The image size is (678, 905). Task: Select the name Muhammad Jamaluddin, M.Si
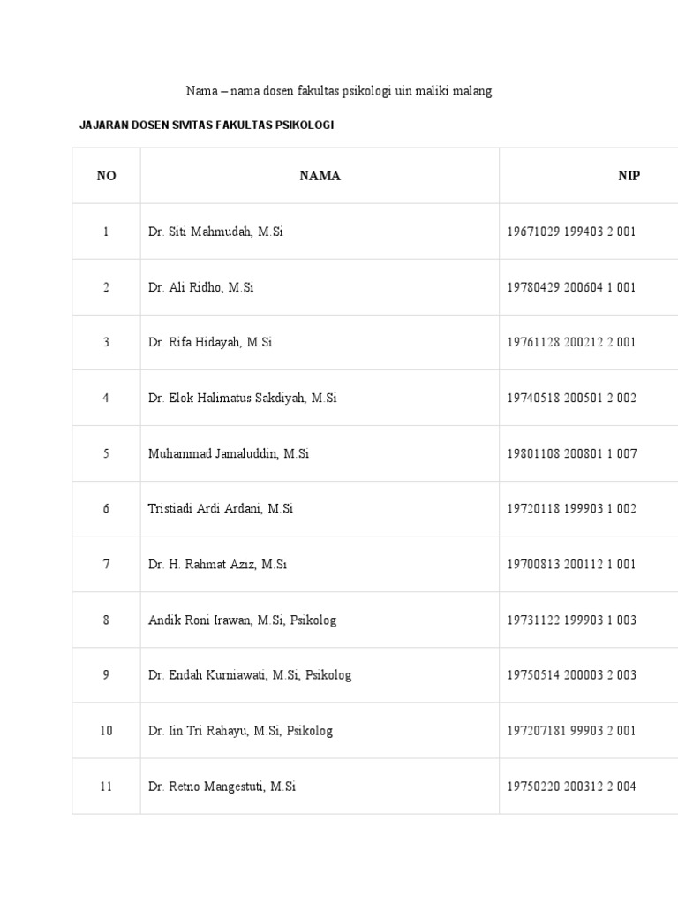point(229,453)
